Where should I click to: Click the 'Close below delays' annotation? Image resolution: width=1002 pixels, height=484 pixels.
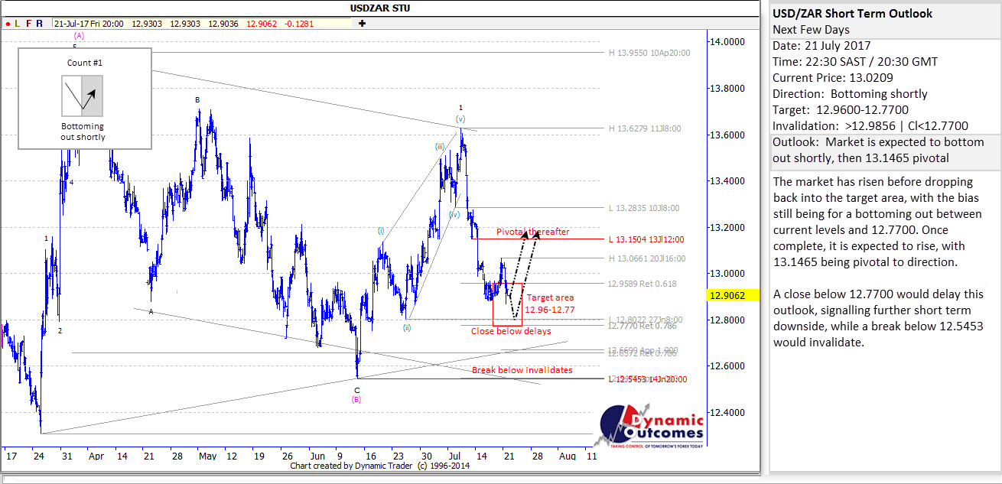511,332
